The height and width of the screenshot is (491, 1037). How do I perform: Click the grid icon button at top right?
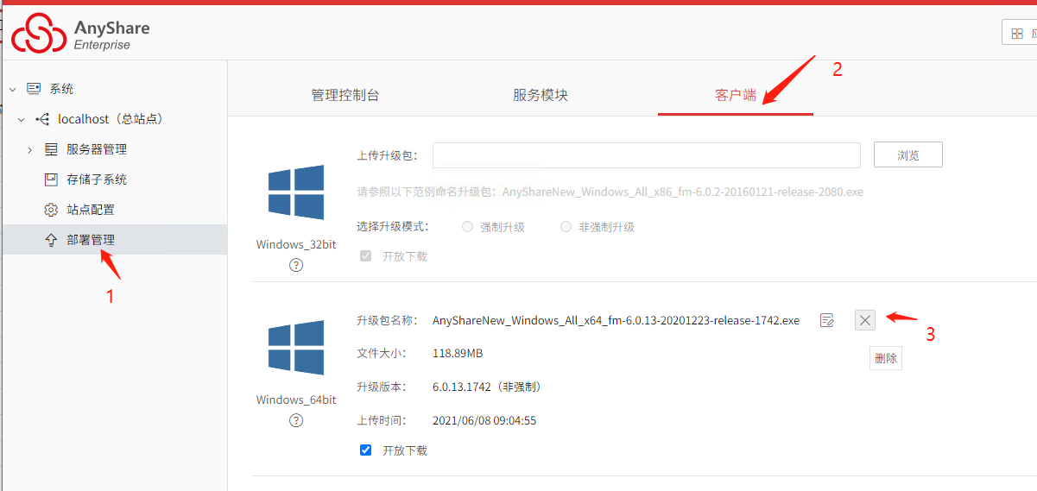(x=1017, y=34)
